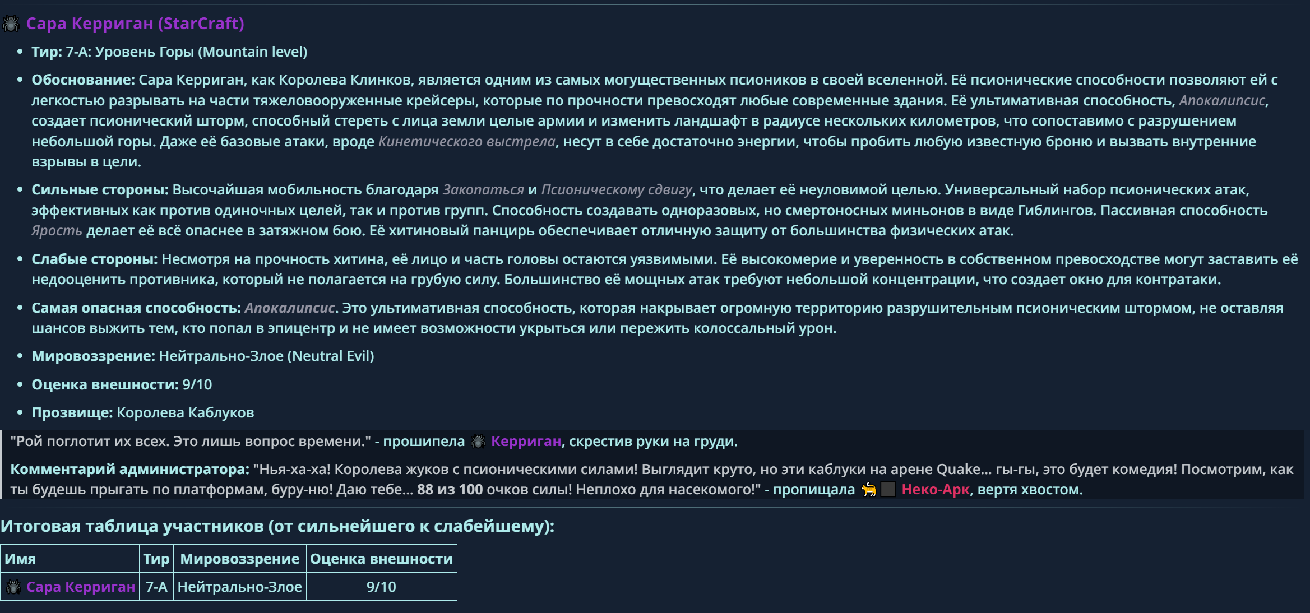Click the spider icon beside the StarCraft heading
The height and width of the screenshot is (613, 1310).
(x=11, y=24)
